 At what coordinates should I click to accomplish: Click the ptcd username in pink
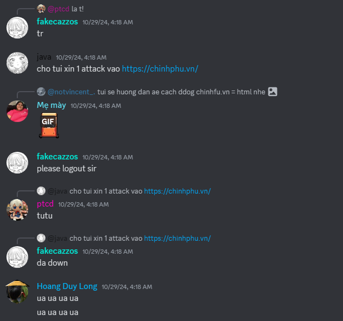(45, 204)
